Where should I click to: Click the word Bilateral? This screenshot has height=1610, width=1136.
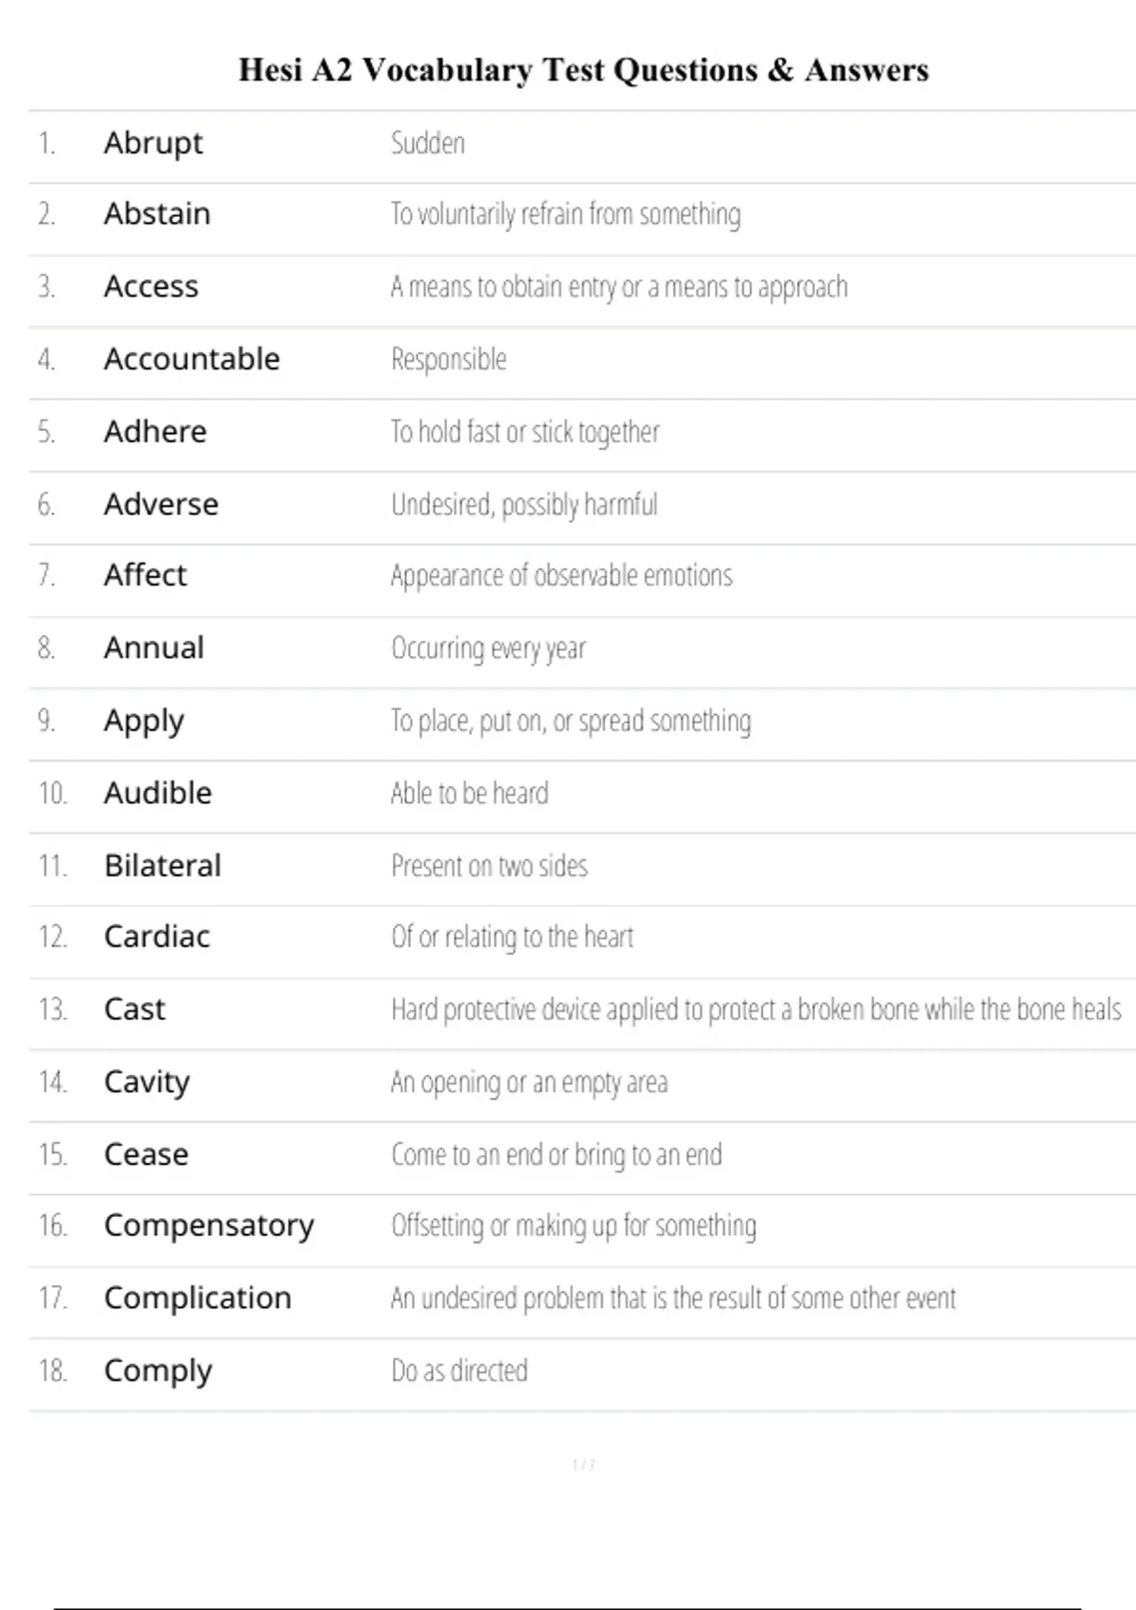point(163,866)
